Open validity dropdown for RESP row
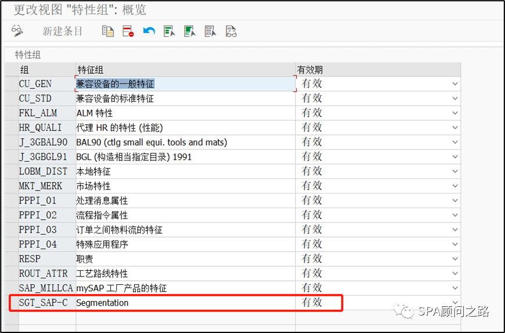The image size is (505, 333). pyautogui.click(x=455, y=259)
